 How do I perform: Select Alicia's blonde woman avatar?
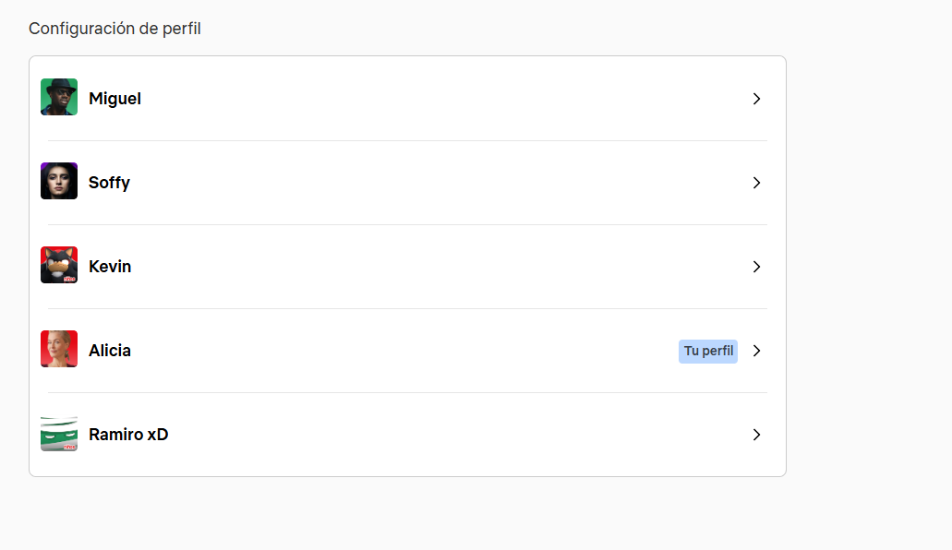click(x=59, y=349)
